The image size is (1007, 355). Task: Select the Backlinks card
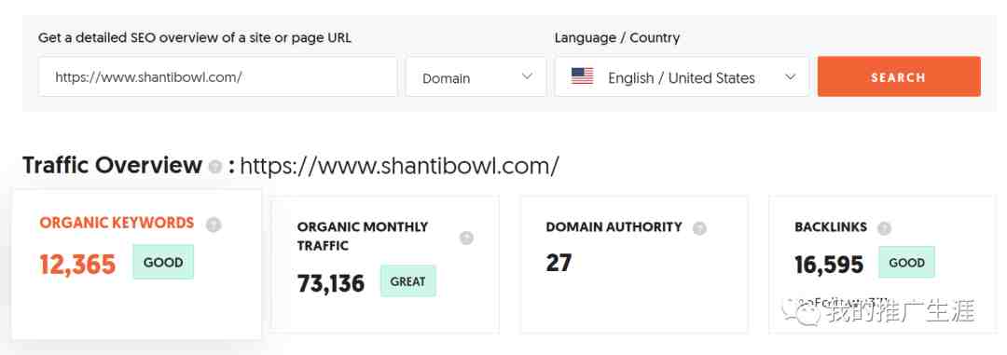(882, 265)
